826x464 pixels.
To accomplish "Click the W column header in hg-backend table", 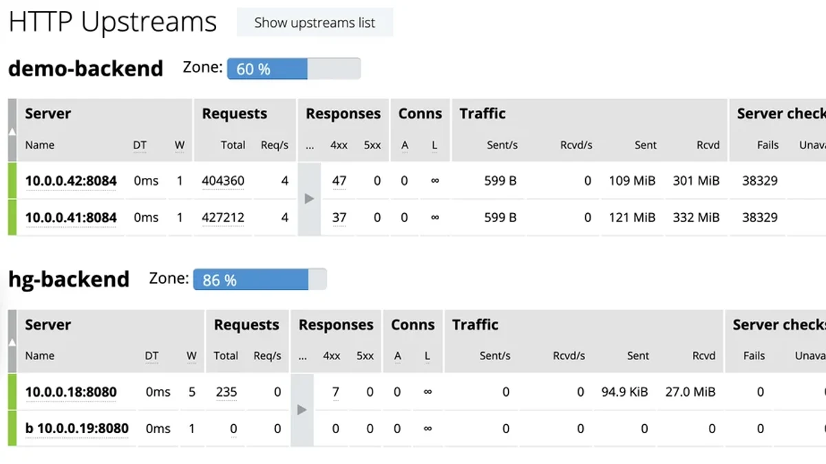I will point(191,356).
